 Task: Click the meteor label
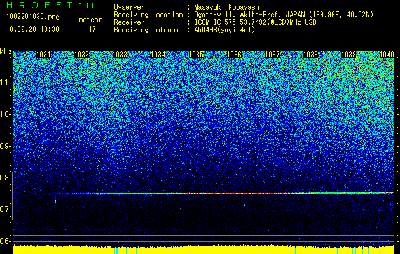[x=90, y=20]
